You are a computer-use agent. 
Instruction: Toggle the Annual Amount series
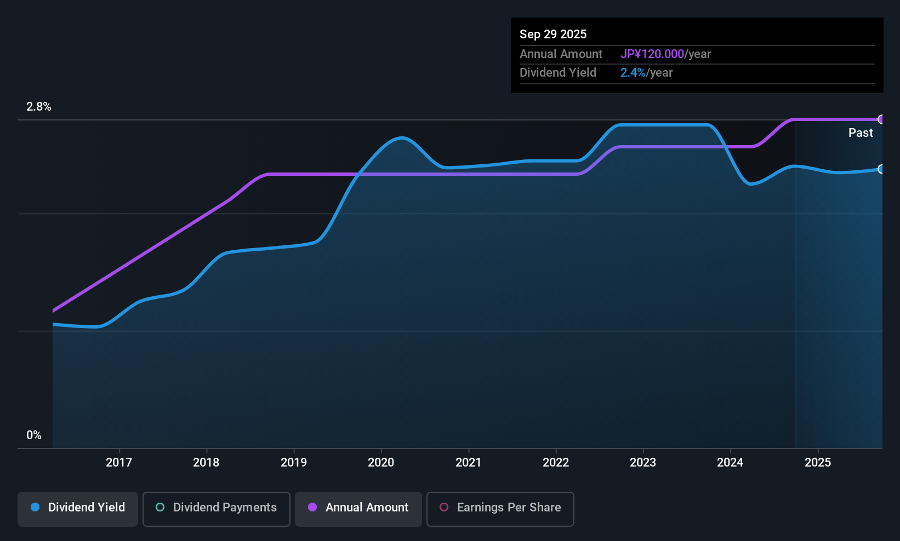(x=358, y=509)
